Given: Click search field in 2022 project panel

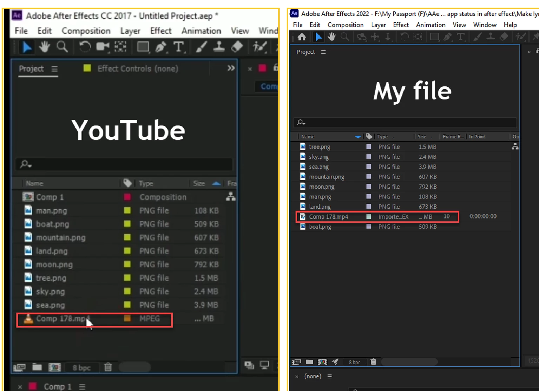Looking at the screenshot, I should pyautogui.click(x=405, y=122).
